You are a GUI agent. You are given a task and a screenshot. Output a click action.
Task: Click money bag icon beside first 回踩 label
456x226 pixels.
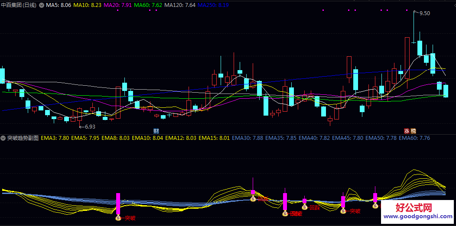pos(253,198)
